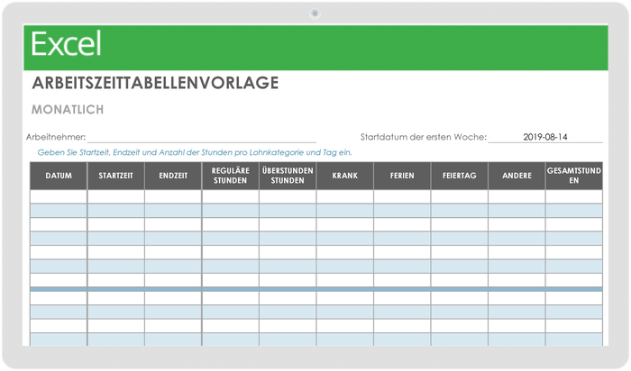The height and width of the screenshot is (371, 631).
Task: Select the GESAMTSTUNDEN header cell
Action: pyautogui.click(x=574, y=176)
